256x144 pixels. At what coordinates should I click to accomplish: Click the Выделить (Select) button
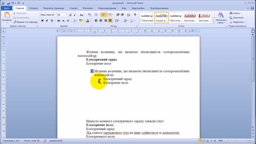tap(237, 22)
